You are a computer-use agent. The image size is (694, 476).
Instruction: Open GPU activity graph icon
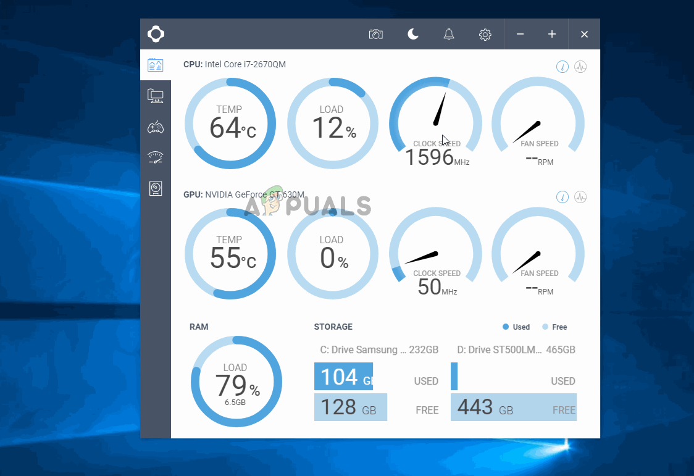pyautogui.click(x=580, y=197)
